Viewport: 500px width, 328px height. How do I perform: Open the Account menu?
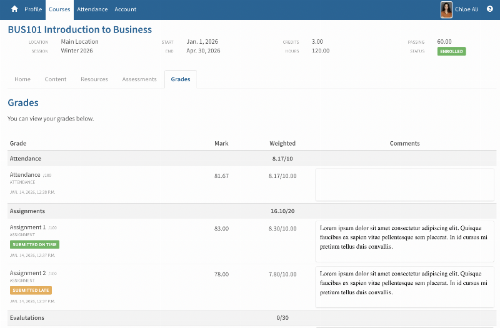tap(125, 9)
